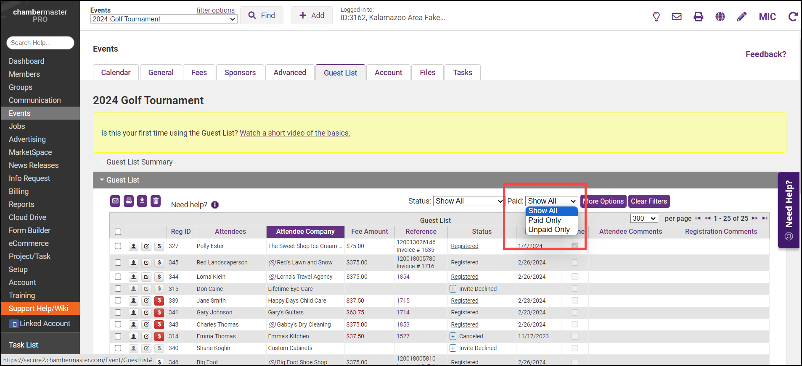Expand Invite Declined plus for Don Caine
Image resolution: width=802 pixels, height=366 pixels.
(453, 289)
